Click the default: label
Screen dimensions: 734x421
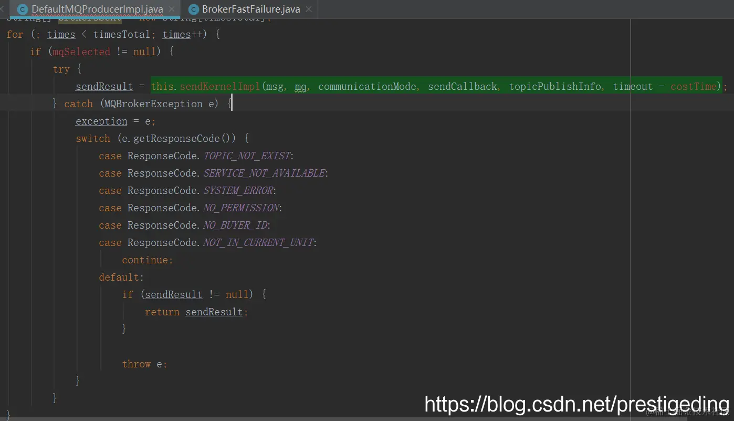121,277
